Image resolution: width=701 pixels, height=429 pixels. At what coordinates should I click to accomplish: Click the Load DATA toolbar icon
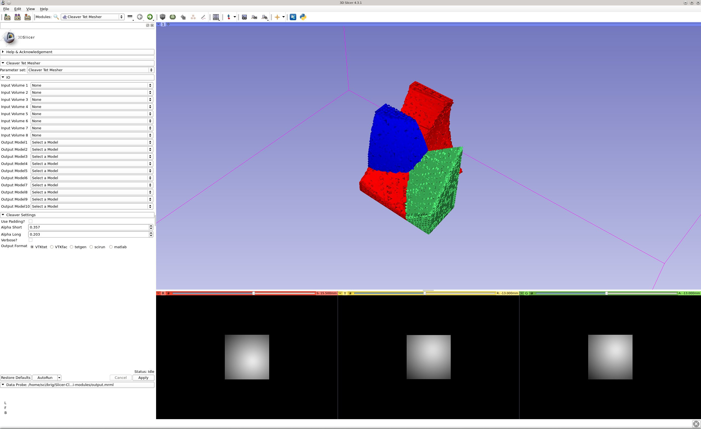(x=7, y=17)
